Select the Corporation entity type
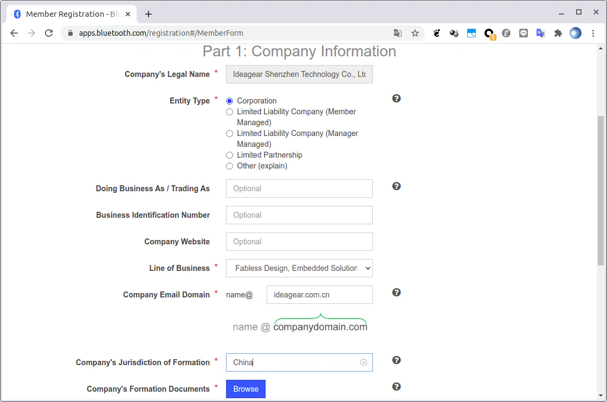 (230, 101)
